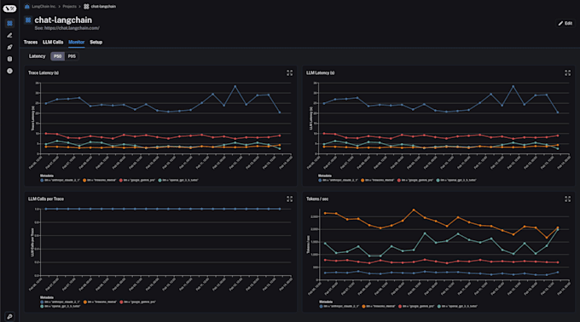
Task: Toggle openai_gpt_3_5_turbo in the Tokens / sec legend
Action: [x=457, y=307]
